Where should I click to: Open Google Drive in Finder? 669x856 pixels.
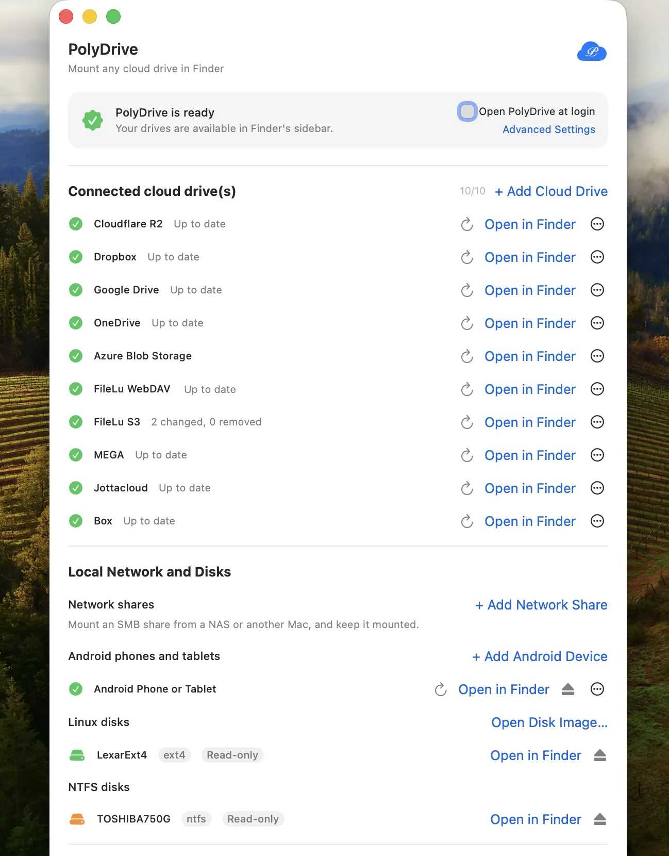click(x=530, y=290)
